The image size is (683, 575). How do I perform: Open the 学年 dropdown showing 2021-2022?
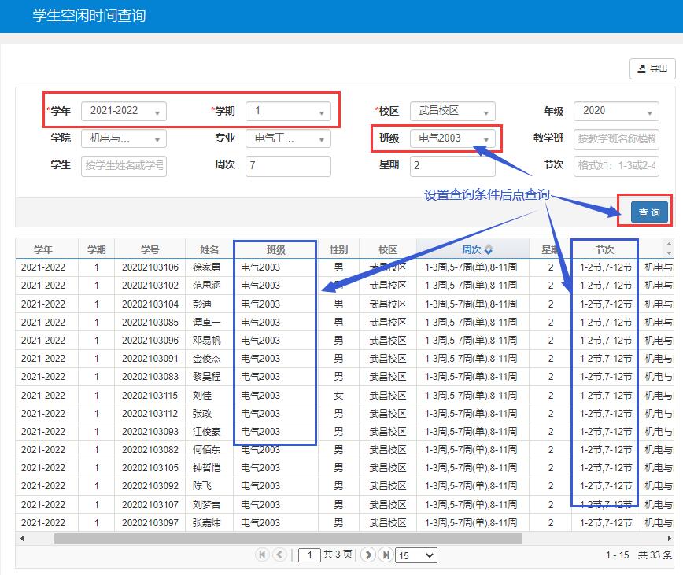point(124,112)
